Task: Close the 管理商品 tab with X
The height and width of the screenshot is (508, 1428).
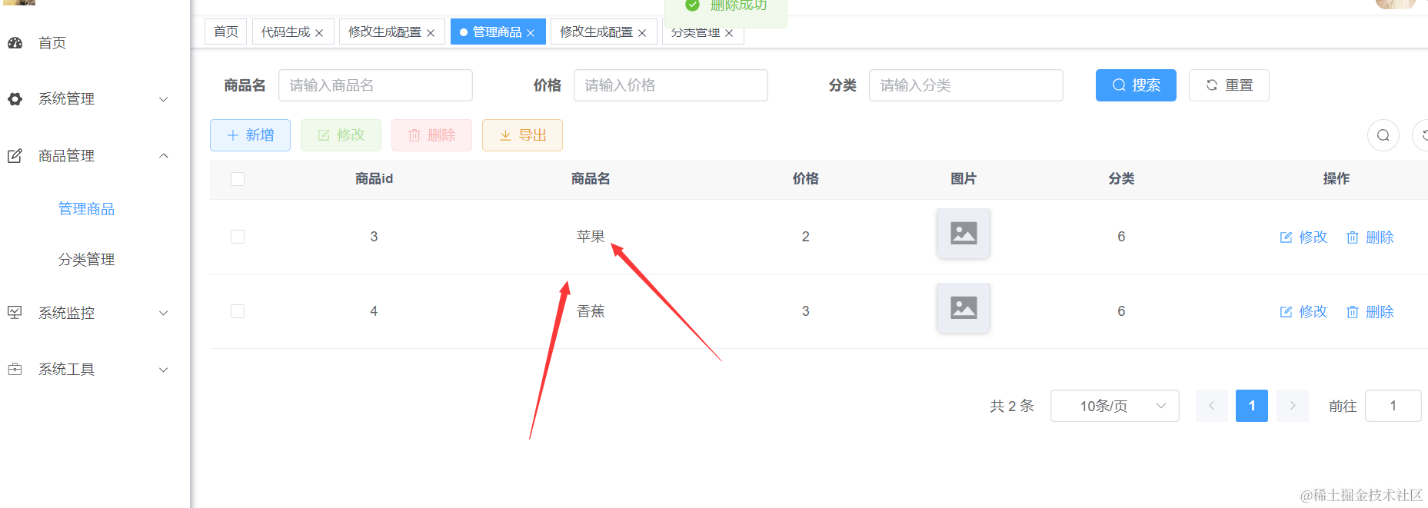Action: point(531,33)
